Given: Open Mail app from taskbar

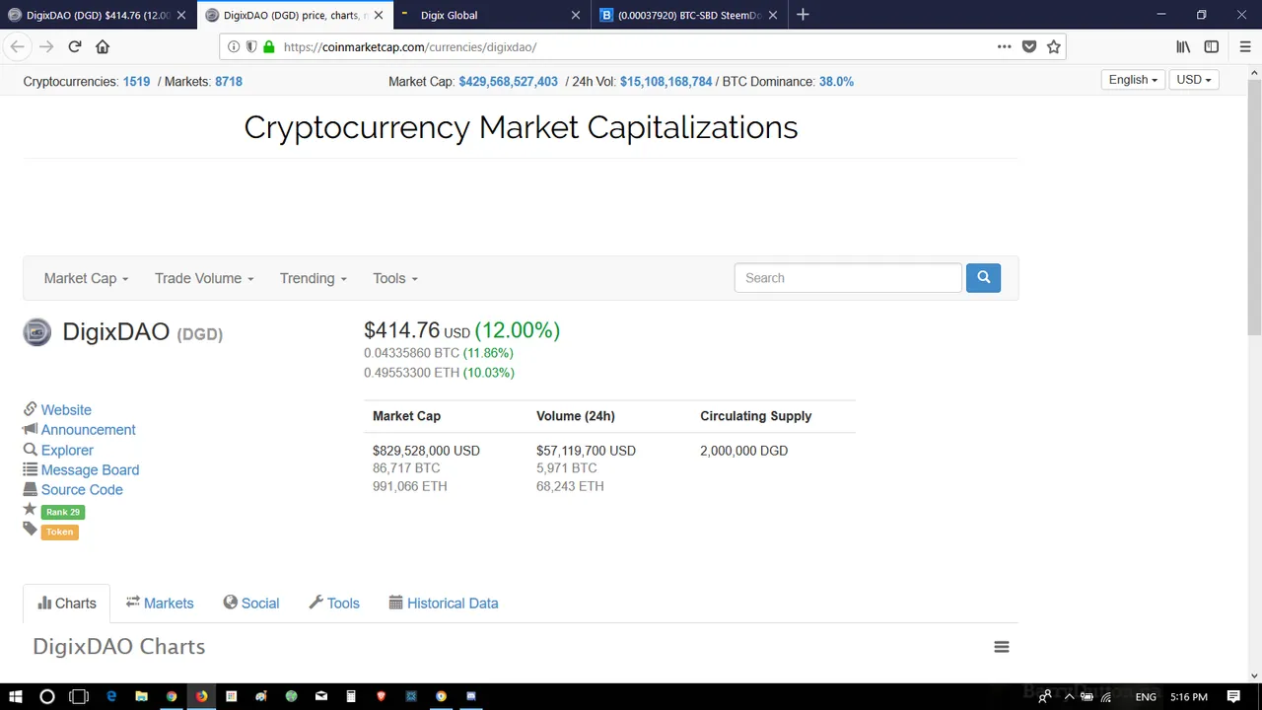Looking at the screenshot, I should (320, 696).
